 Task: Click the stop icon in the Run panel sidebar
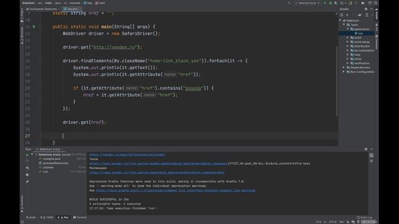(27, 161)
